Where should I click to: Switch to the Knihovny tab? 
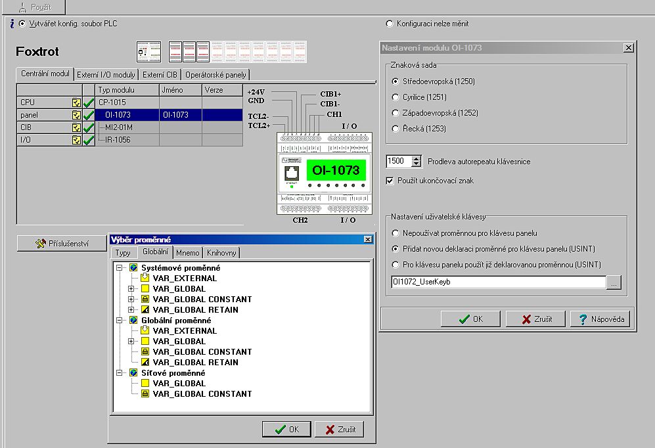(222, 253)
